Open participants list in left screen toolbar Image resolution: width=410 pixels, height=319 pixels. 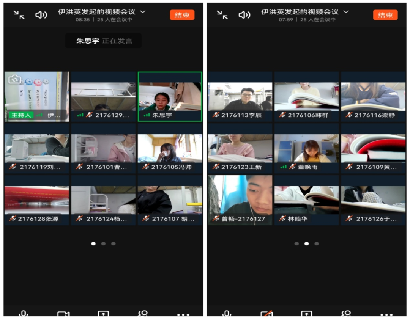click(143, 314)
